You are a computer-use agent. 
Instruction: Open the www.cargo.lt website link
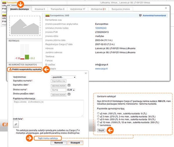(101, 69)
